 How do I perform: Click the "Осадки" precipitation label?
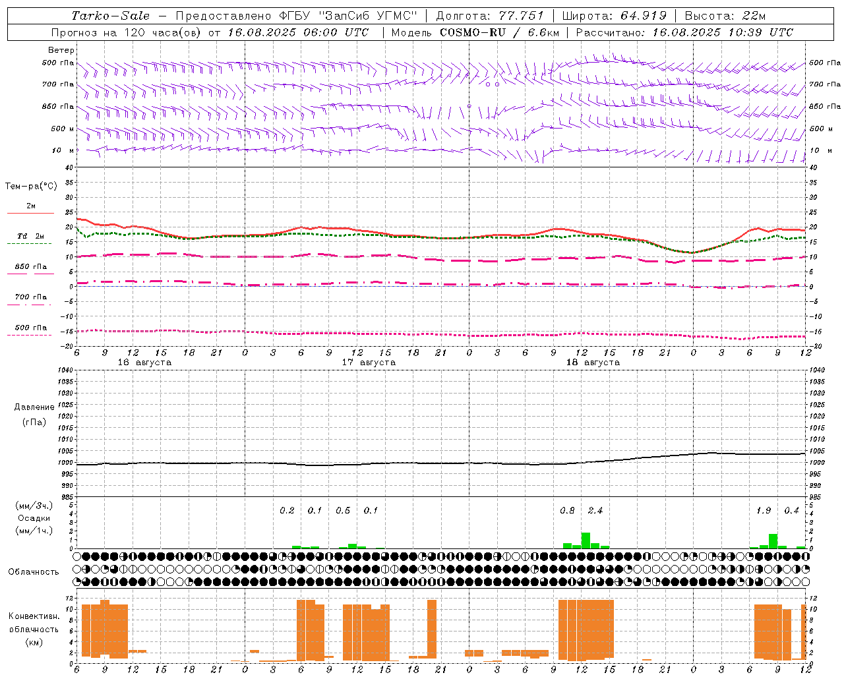(34, 518)
